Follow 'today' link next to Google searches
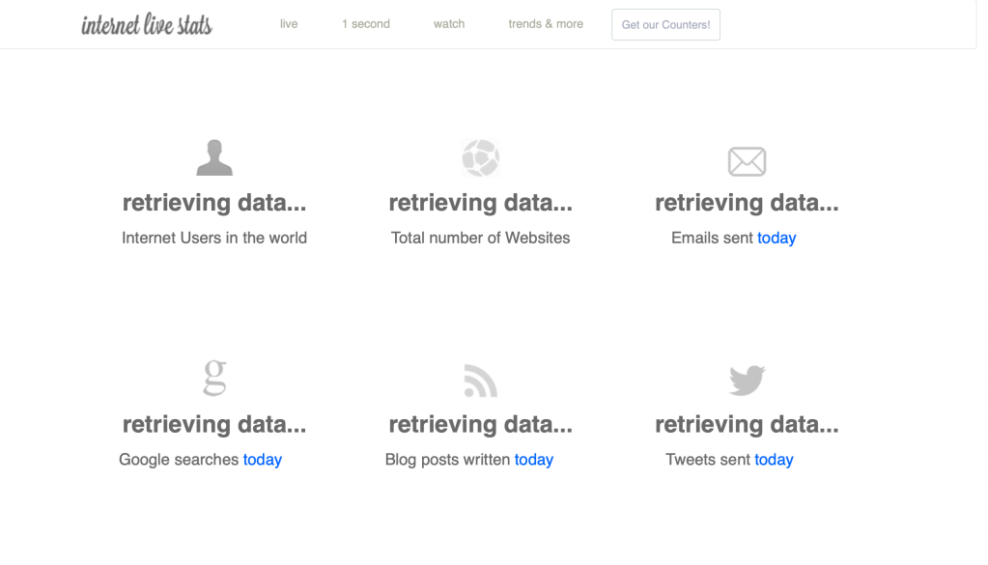This screenshot has width=988, height=565. [263, 460]
